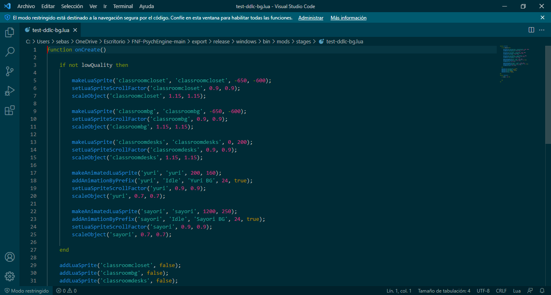
Task: Open Más información about restricted mode
Action: click(x=348, y=17)
